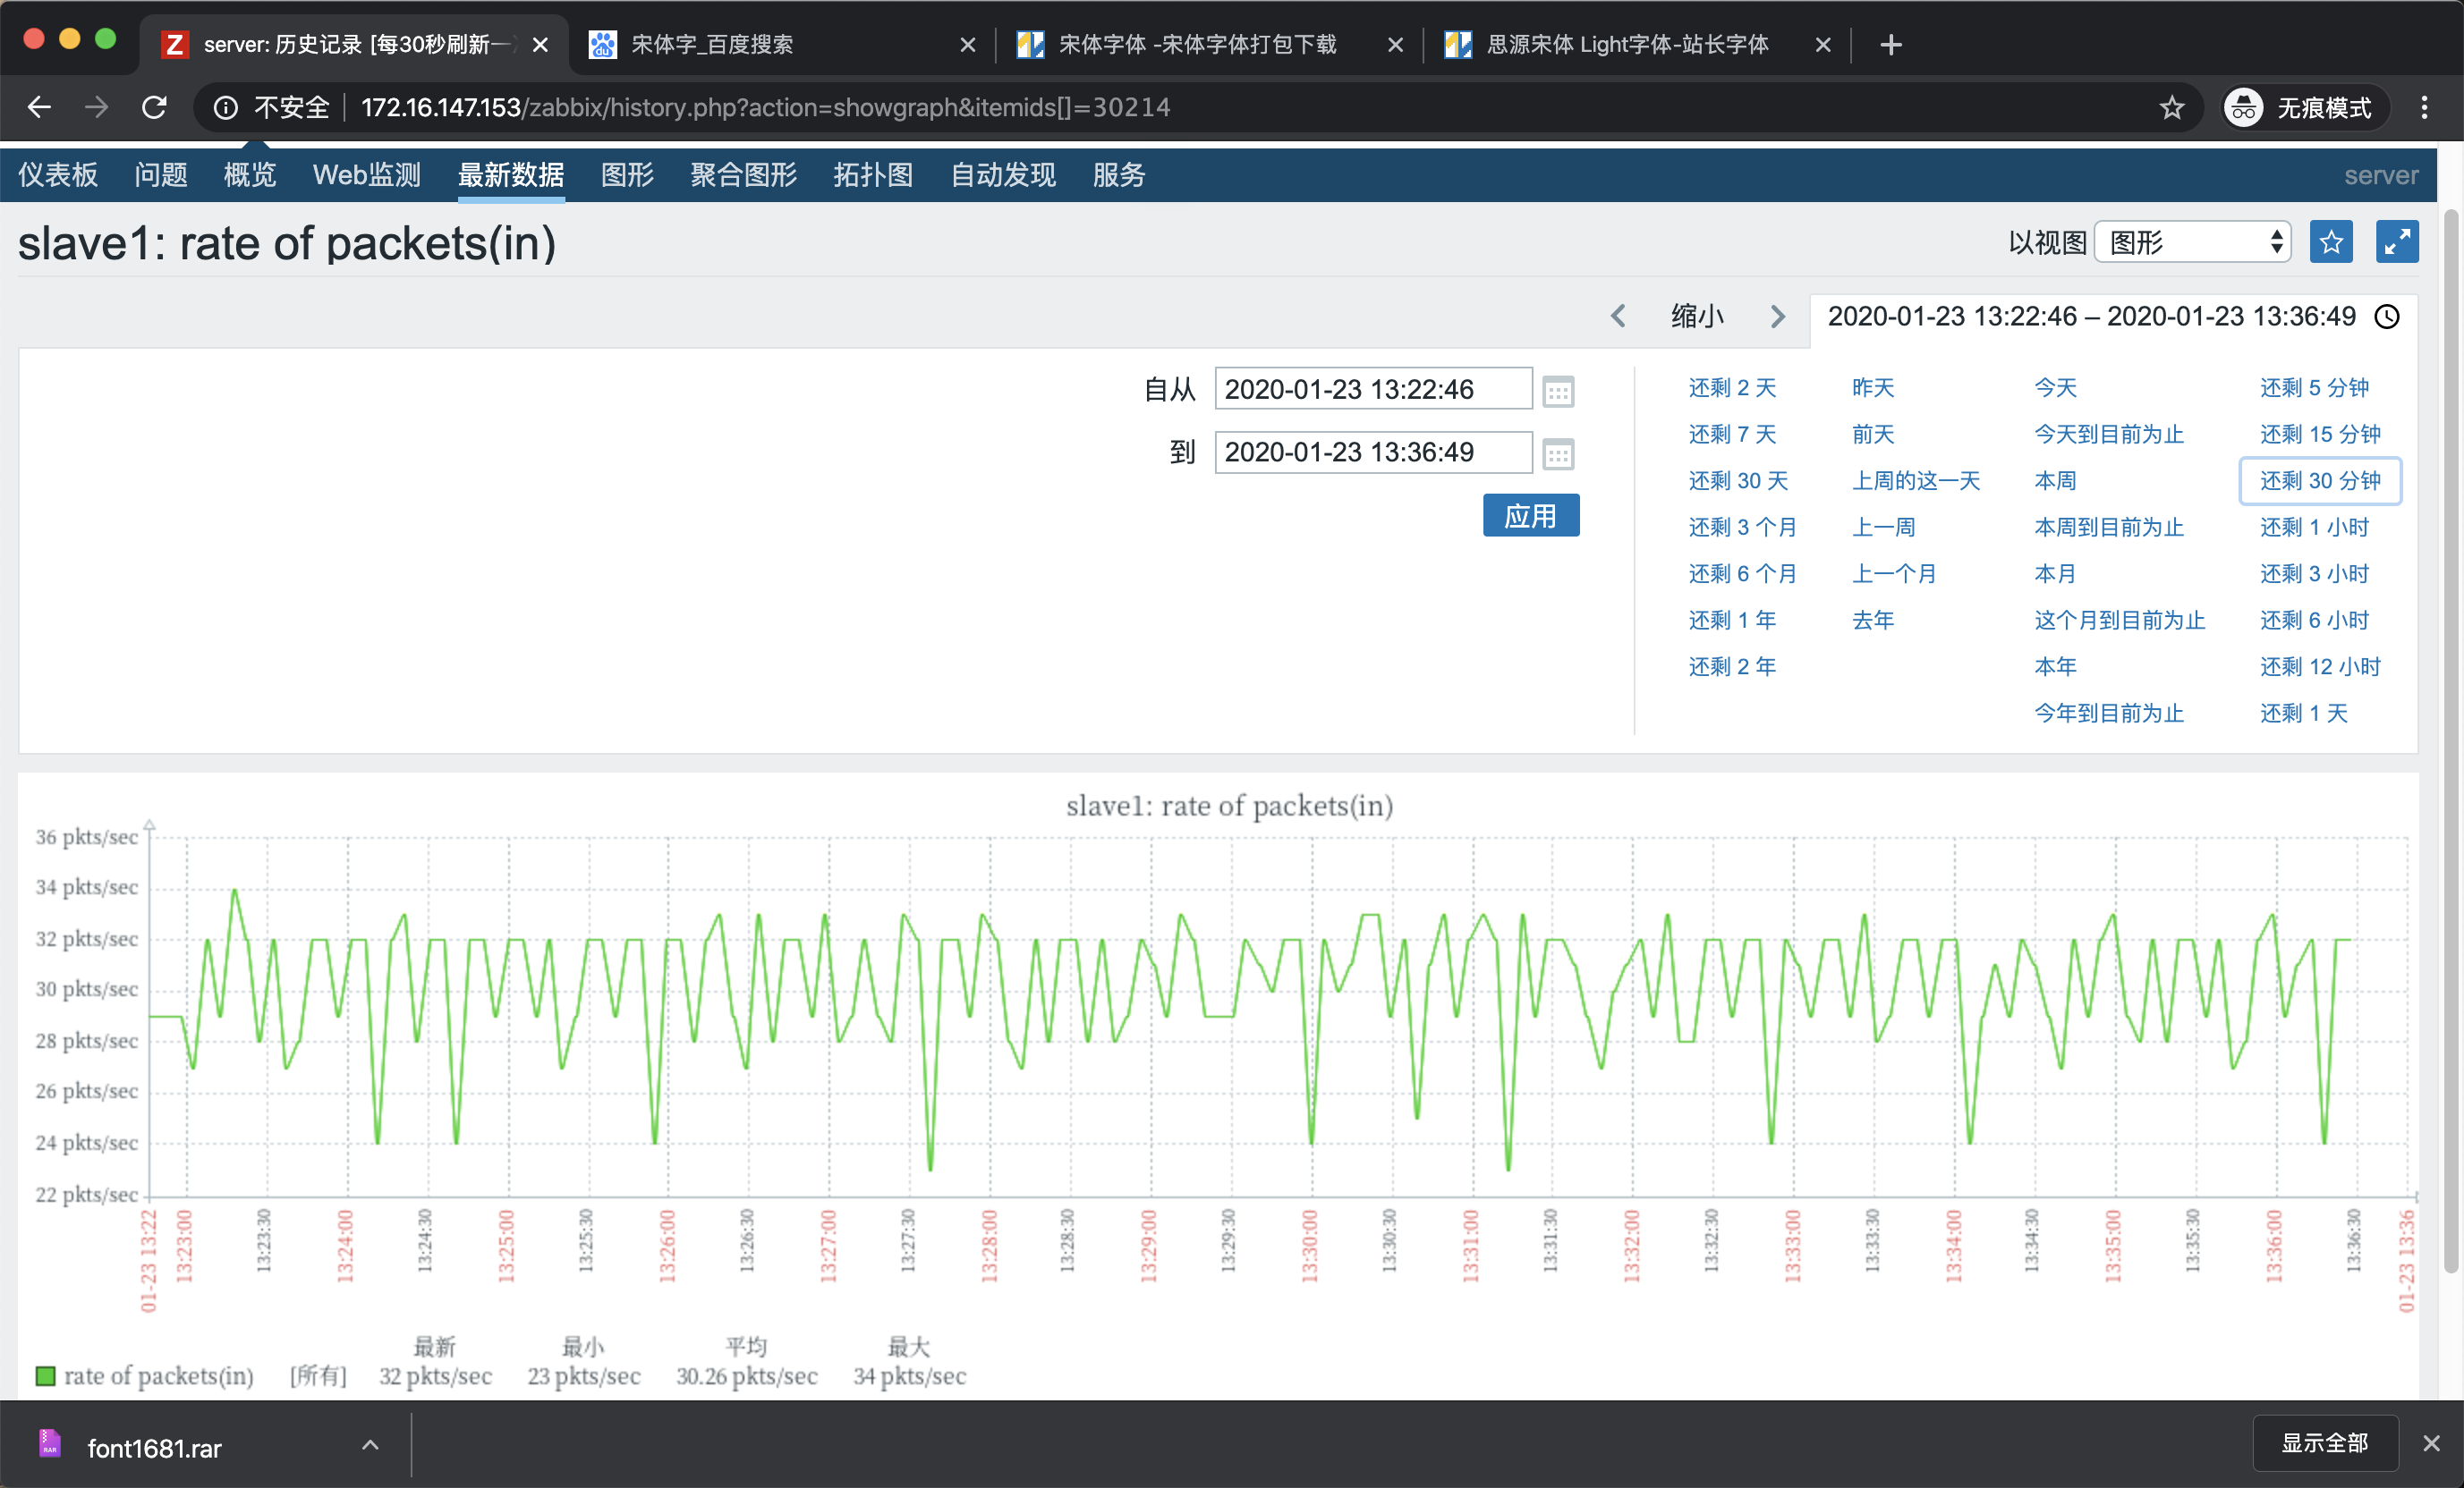Reload the page with browser refresh icon
This screenshot has width=2464, height=1488.
pyautogui.click(x=154, y=108)
